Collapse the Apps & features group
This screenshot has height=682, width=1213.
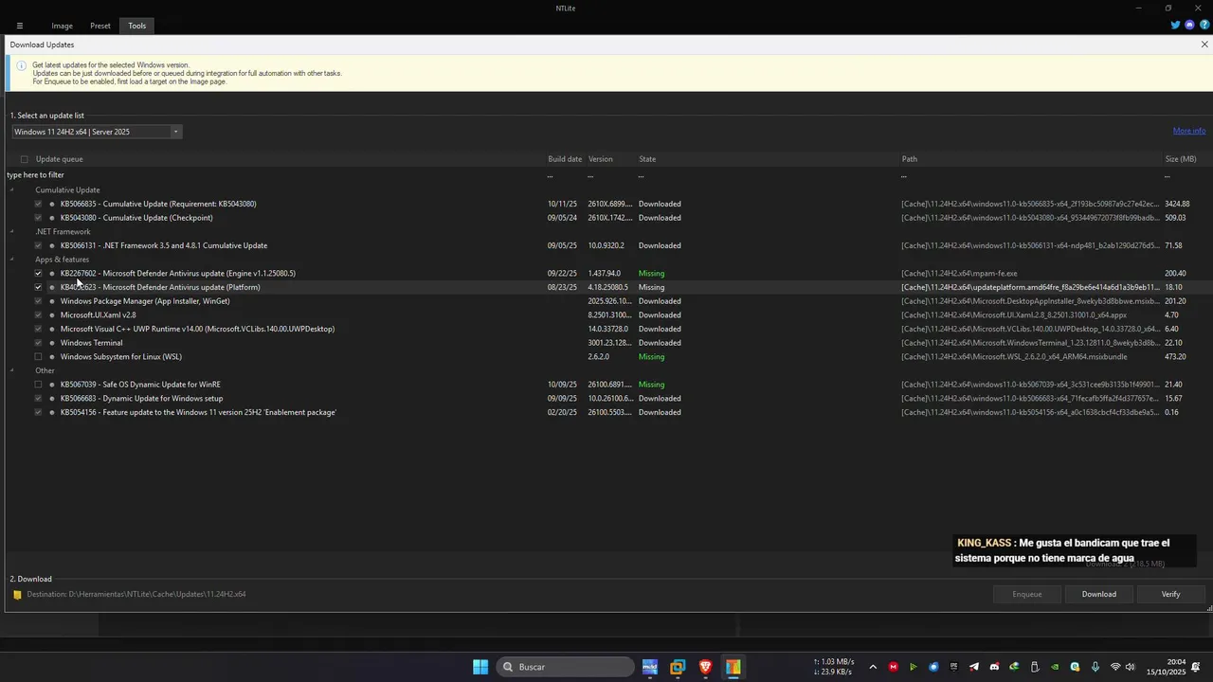tap(12, 260)
